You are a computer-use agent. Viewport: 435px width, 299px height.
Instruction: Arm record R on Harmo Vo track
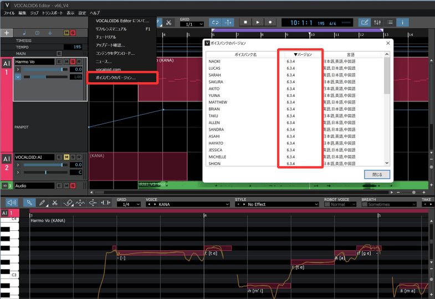tap(79, 61)
